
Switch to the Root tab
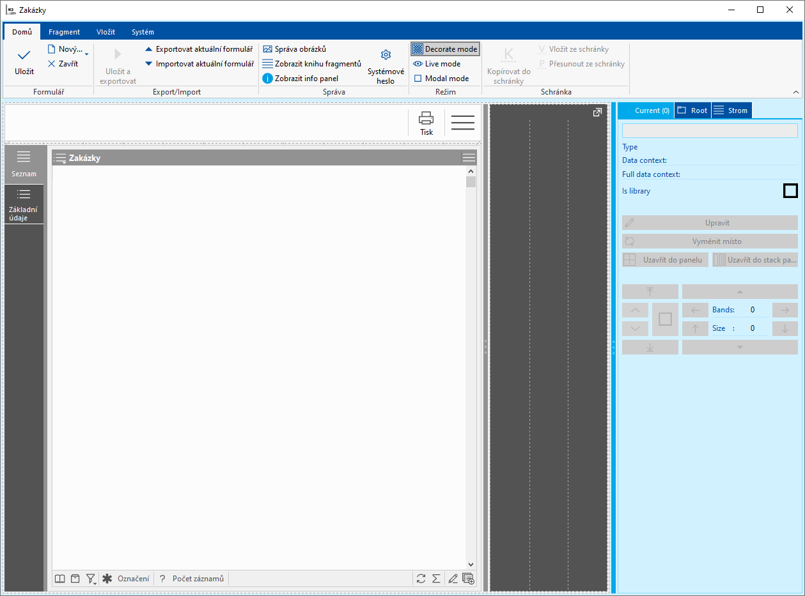(693, 111)
